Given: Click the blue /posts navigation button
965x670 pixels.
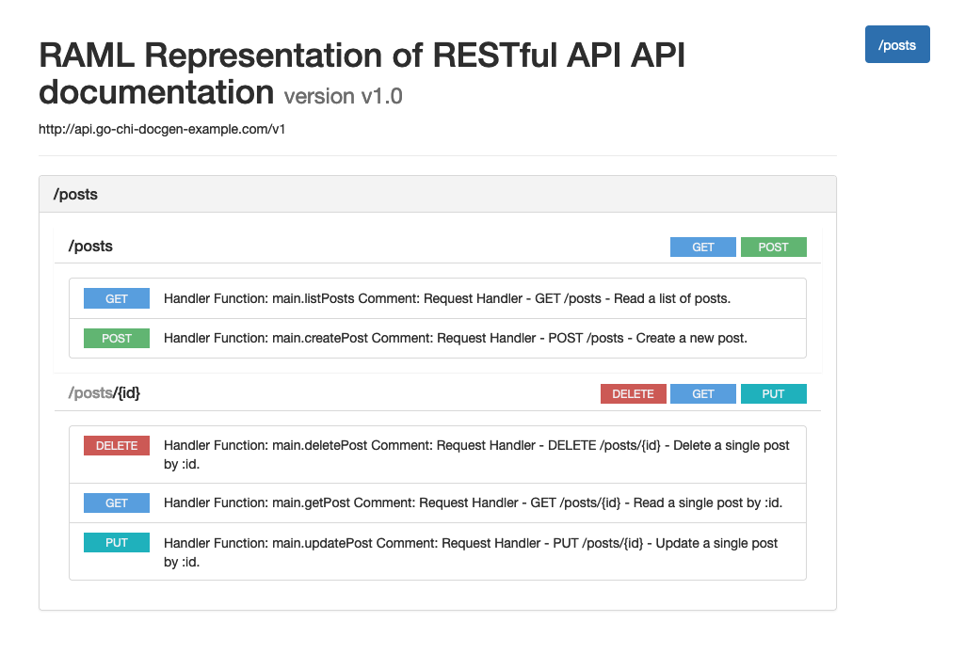Looking at the screenshot, I should [896, 44].
